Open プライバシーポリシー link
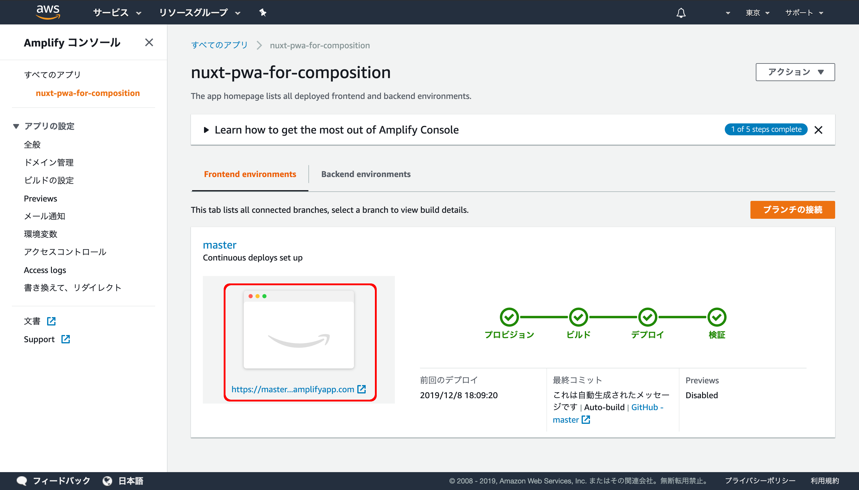859x490 pixels. [760, 481]
